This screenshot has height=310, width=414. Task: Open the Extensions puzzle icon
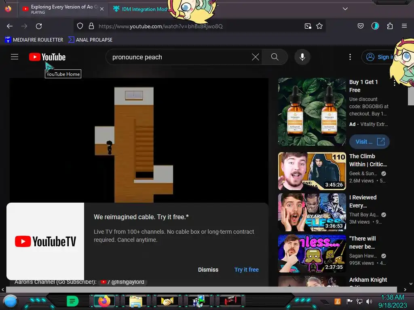click(390, 26)
